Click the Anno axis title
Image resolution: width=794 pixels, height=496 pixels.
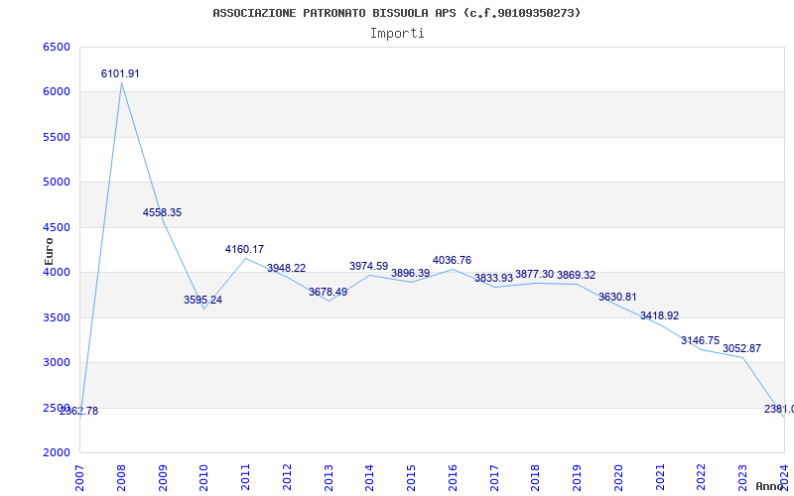[x=769, y=486]
